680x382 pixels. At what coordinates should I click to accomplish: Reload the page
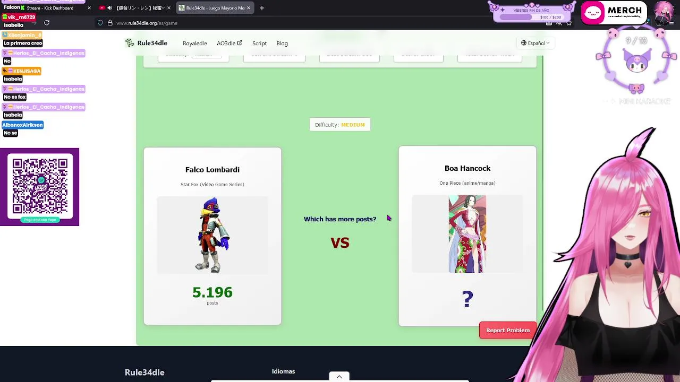pos(47,23)
